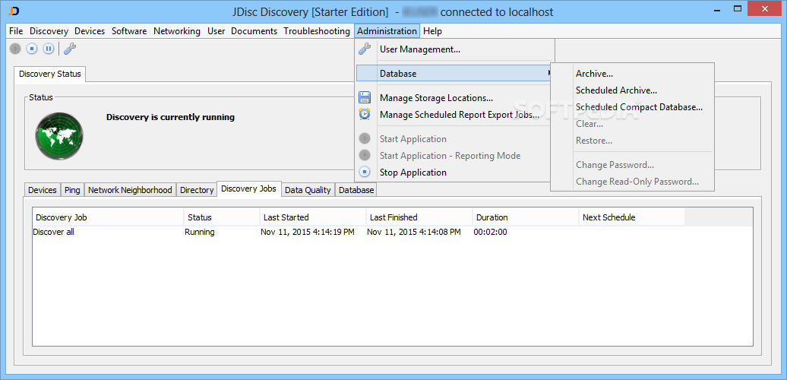Click the 4:14:19 PM last started cell
Screen dimensions: 787x380
(x=308, y=232)
